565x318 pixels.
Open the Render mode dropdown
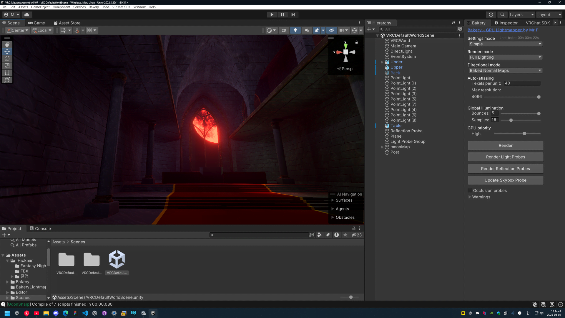point(505,57)
